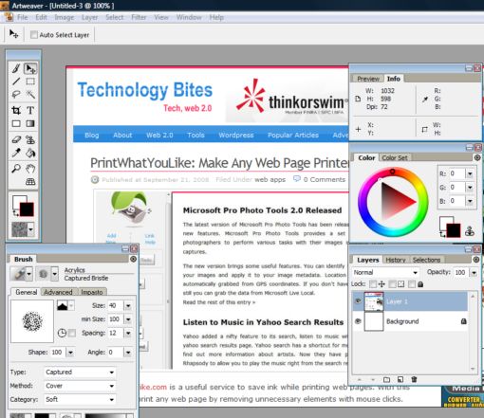Viewport: 484px width, 418px height.
Task: Open the Filter menu
Action: click(x=139, y=17)
